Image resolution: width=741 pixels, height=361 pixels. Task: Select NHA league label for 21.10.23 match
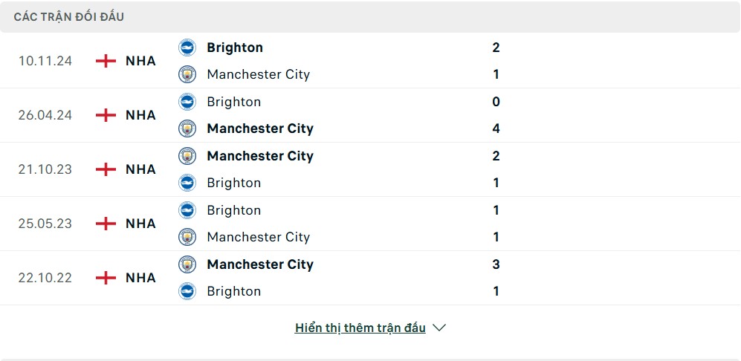(140, 169)
